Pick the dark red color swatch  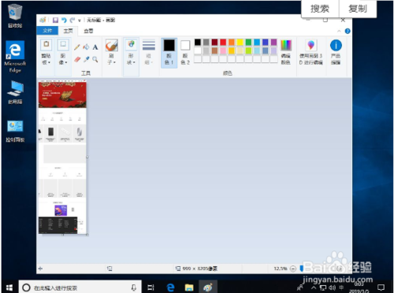214,42
